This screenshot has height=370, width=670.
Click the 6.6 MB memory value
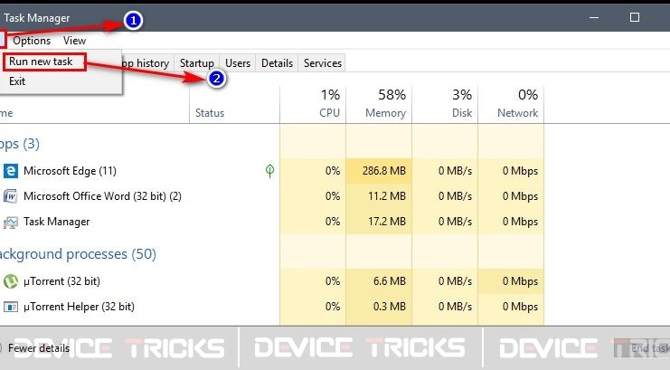point(390,281)
